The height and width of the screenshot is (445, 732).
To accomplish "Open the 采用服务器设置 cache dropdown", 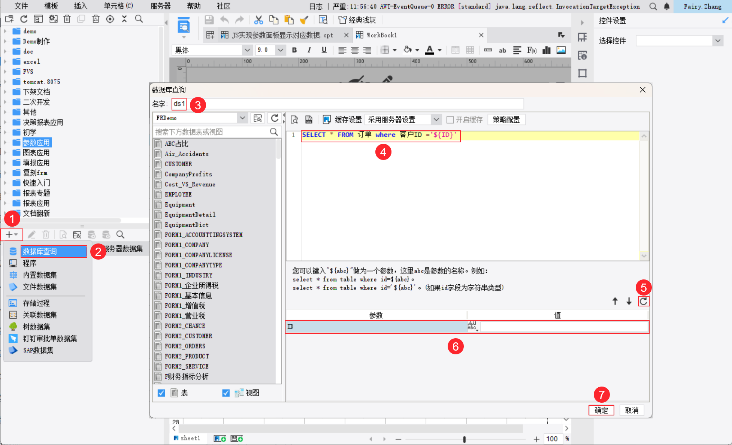I will tap(436, 120).
